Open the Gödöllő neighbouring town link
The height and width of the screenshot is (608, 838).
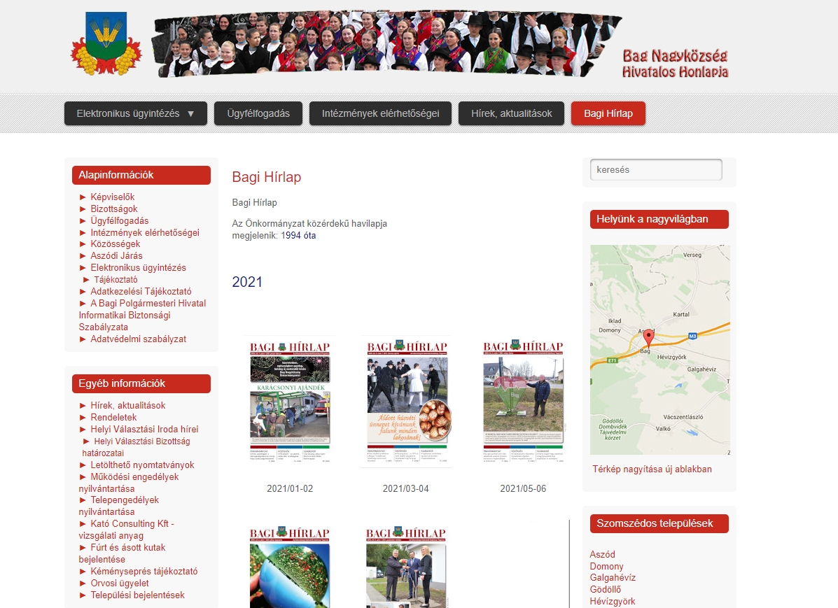point(605,589)
